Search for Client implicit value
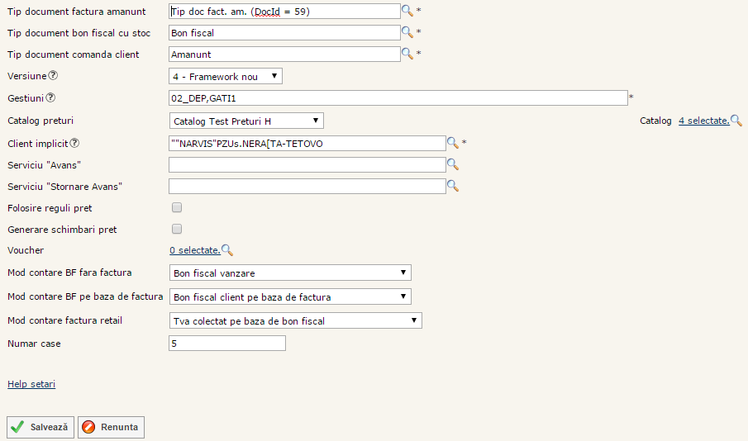Image resolution: width=748 pixels, height=441 pixels. tap(452, 143)
